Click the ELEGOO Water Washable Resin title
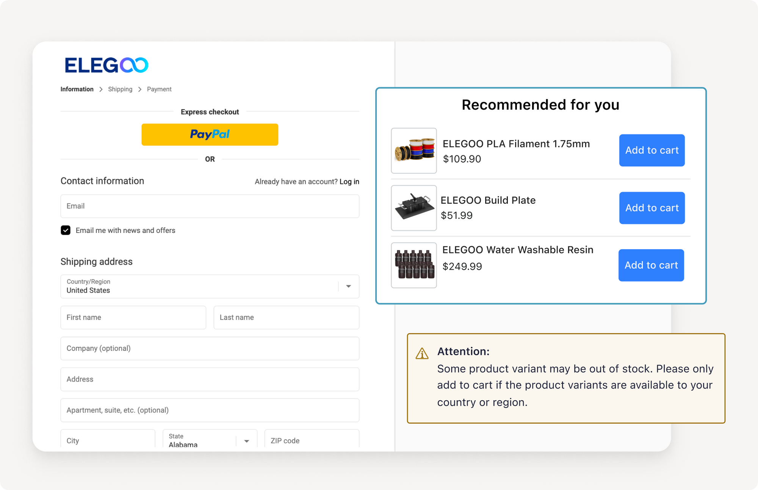Screen dimensions: 758x490 518,250
